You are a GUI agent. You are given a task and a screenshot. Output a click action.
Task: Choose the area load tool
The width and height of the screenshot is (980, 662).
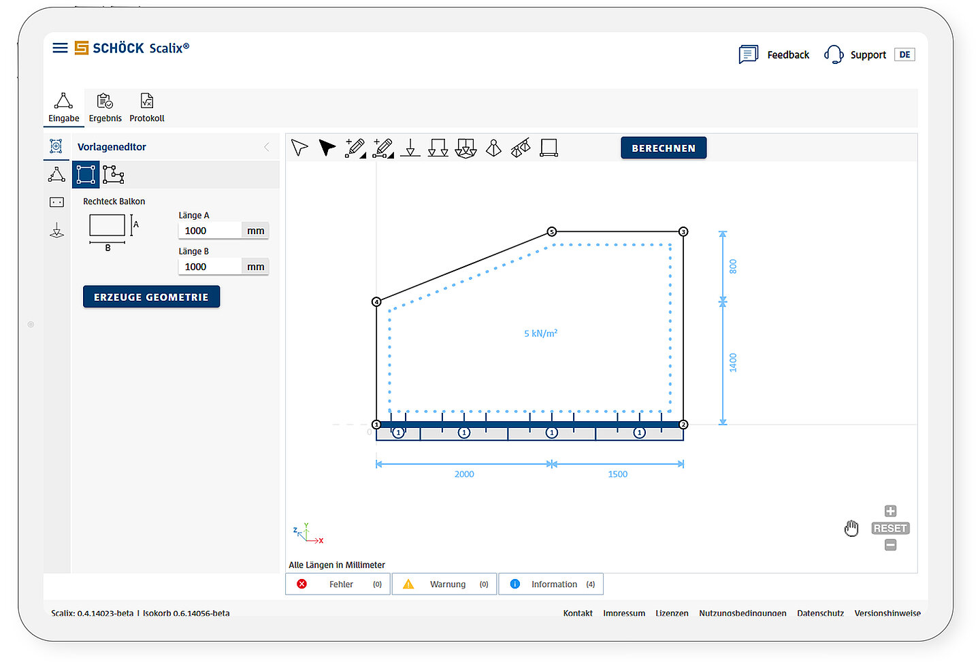click(465, 148)
